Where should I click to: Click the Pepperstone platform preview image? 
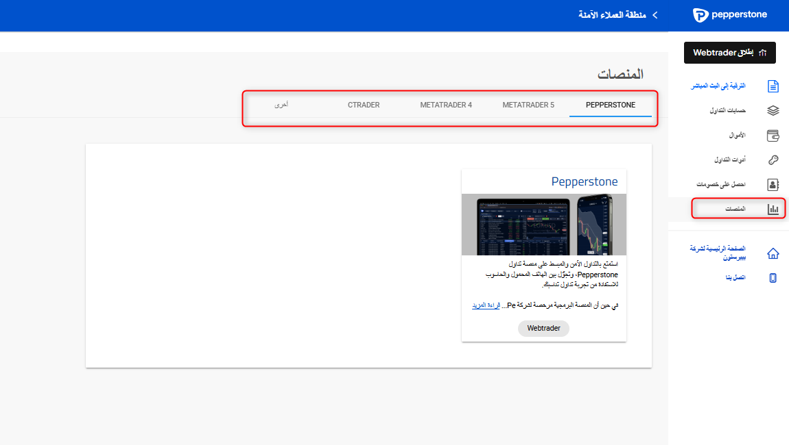pos(544,225)
